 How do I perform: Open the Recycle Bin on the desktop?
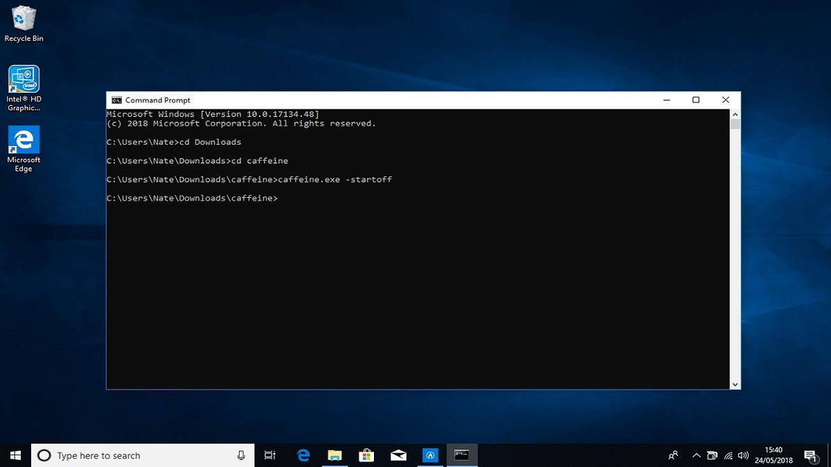[24, 21]
